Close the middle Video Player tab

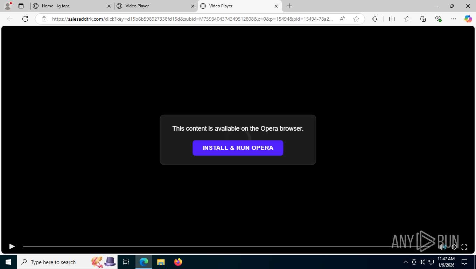[x=192, y=6]
